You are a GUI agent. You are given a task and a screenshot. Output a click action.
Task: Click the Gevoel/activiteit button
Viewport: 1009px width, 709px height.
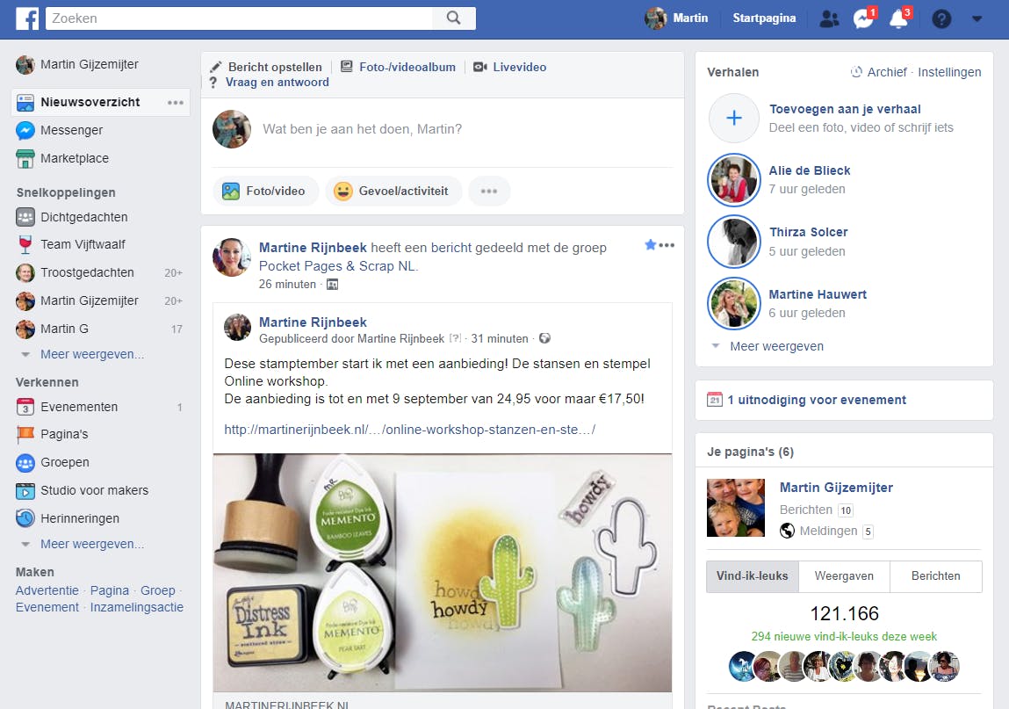pos(393,192)
